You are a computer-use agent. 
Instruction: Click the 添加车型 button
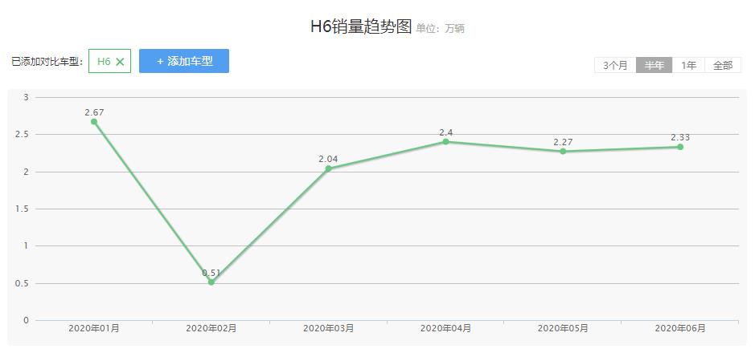point(184,61)
